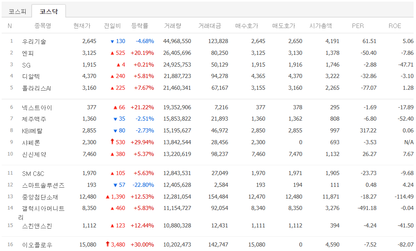This screenshot has height=251, width=416.
Task: Click the 154,484 trading value for 중앙첨단소재
Action: click(x=218, y=197)
